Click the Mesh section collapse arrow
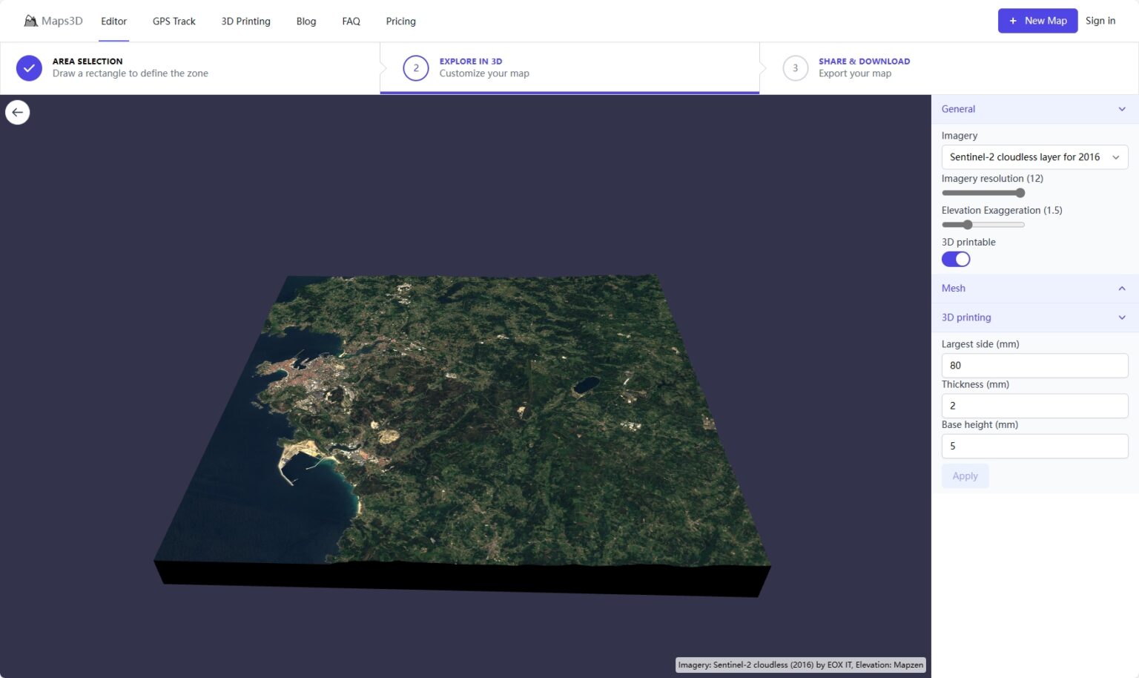 point(1121,288)
